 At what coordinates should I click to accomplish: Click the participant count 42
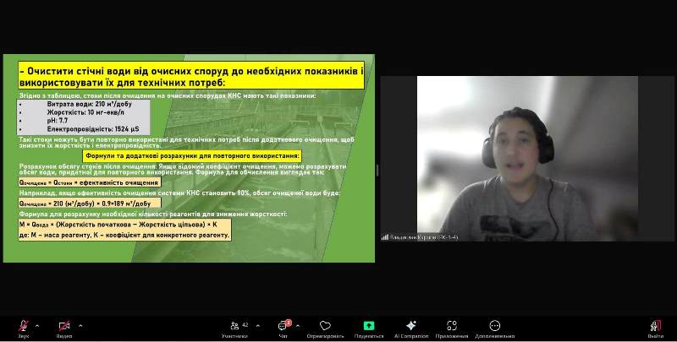245,325
